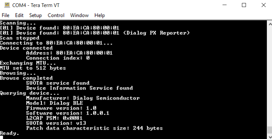The width and height of the screenshot is (272, 139).
Task: Click the 'Firmware version: 1.0' line
Action: 61,108
